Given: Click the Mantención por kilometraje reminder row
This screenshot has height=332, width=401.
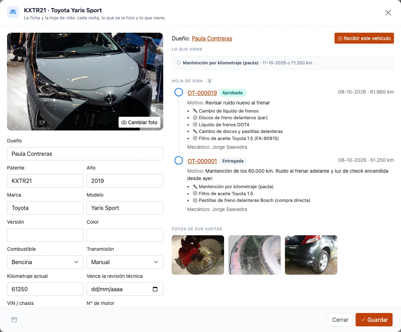Looking at the screenshot, I should point(282,63).
